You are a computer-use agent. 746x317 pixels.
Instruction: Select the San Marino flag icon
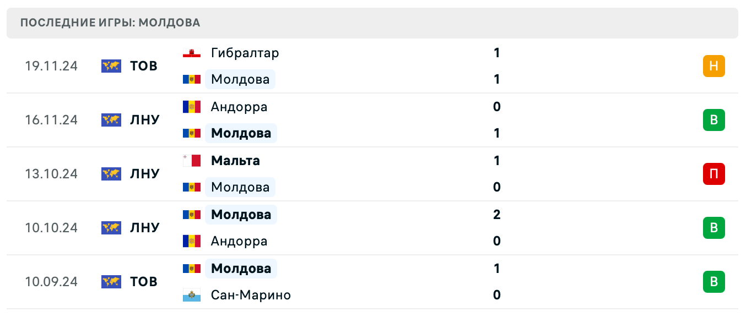pyautogui.click(x=191, y=295)
